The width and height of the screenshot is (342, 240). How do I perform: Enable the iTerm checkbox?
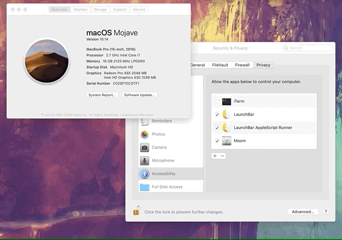point(217,102)
